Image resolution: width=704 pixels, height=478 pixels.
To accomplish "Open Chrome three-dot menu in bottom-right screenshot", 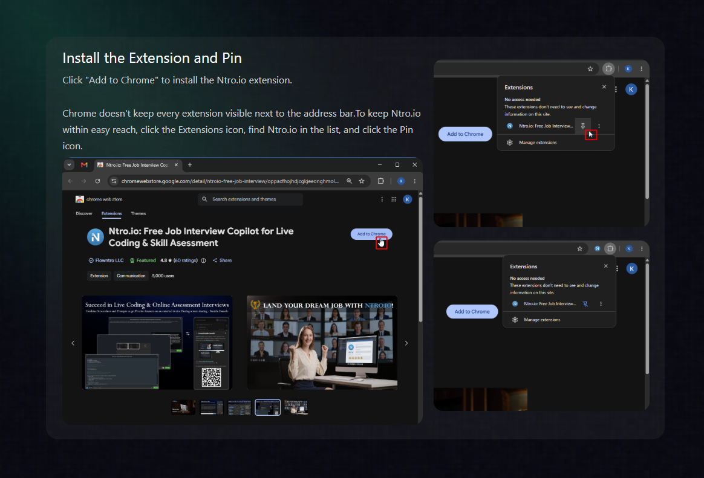I will [x=642, y=248].
